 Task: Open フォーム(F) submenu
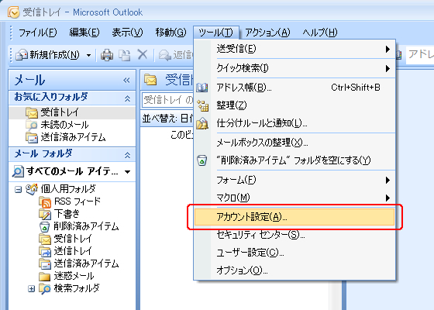tap(294, 180)
